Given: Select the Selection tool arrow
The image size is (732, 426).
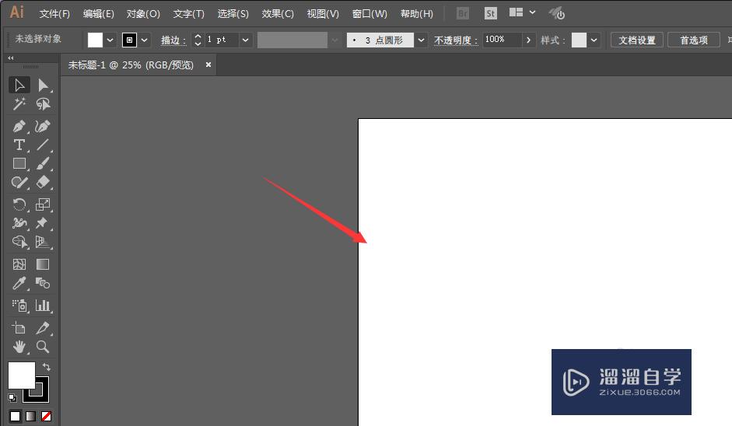Looking at the screenshot, I should pyautogui.click(x=19, y=86).
